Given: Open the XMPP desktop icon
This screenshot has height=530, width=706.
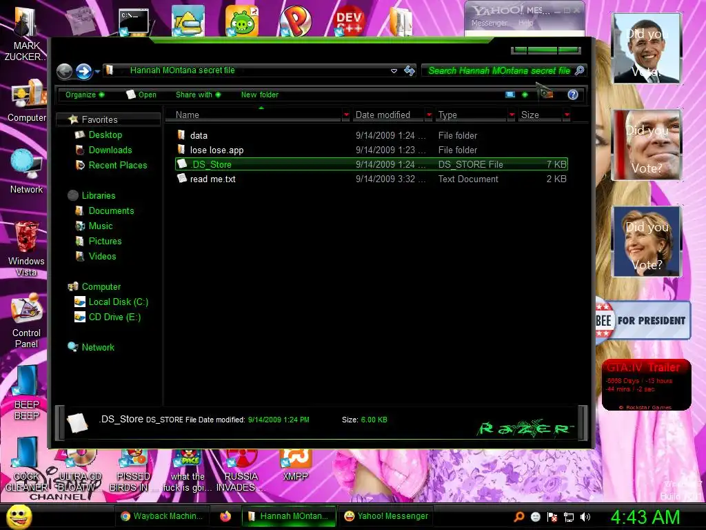Looking at the screenshot, I should (295, 464).
